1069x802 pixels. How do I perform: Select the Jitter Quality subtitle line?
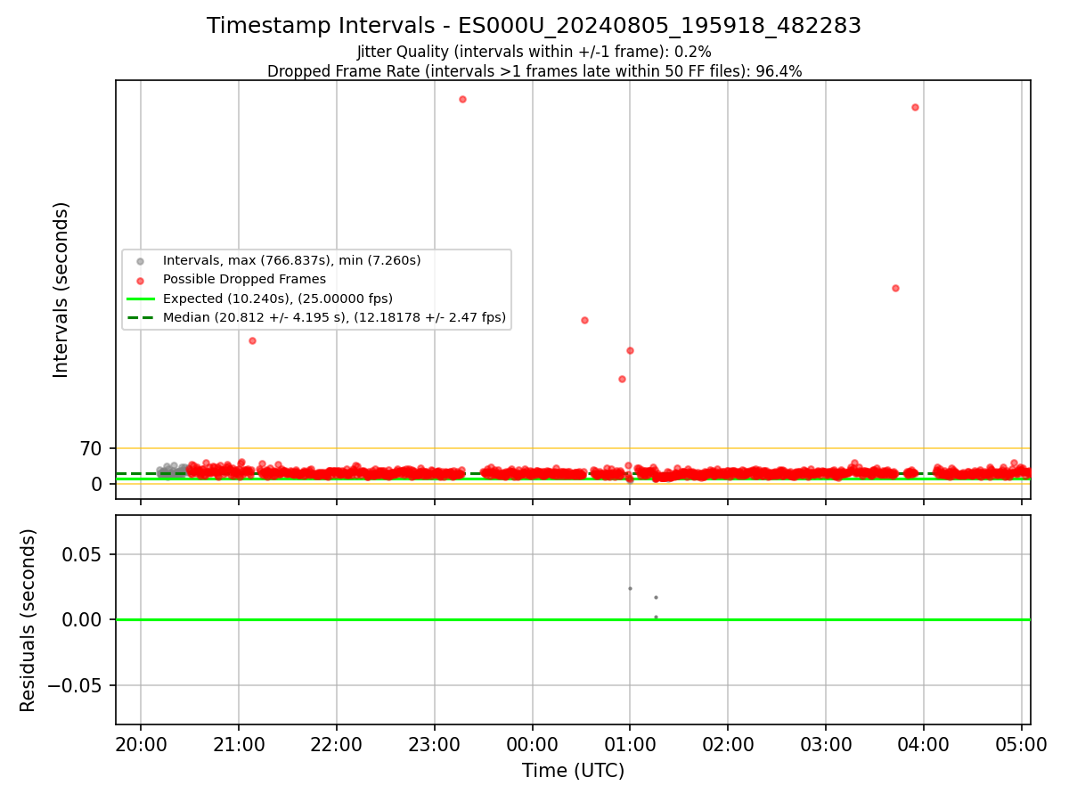tap(534, 53)
